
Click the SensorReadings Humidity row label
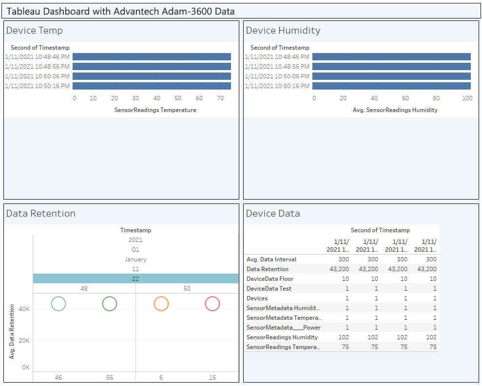(x=282, y=337)
